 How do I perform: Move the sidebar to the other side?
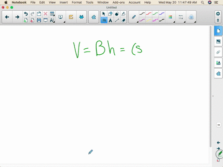coord(219,125)
